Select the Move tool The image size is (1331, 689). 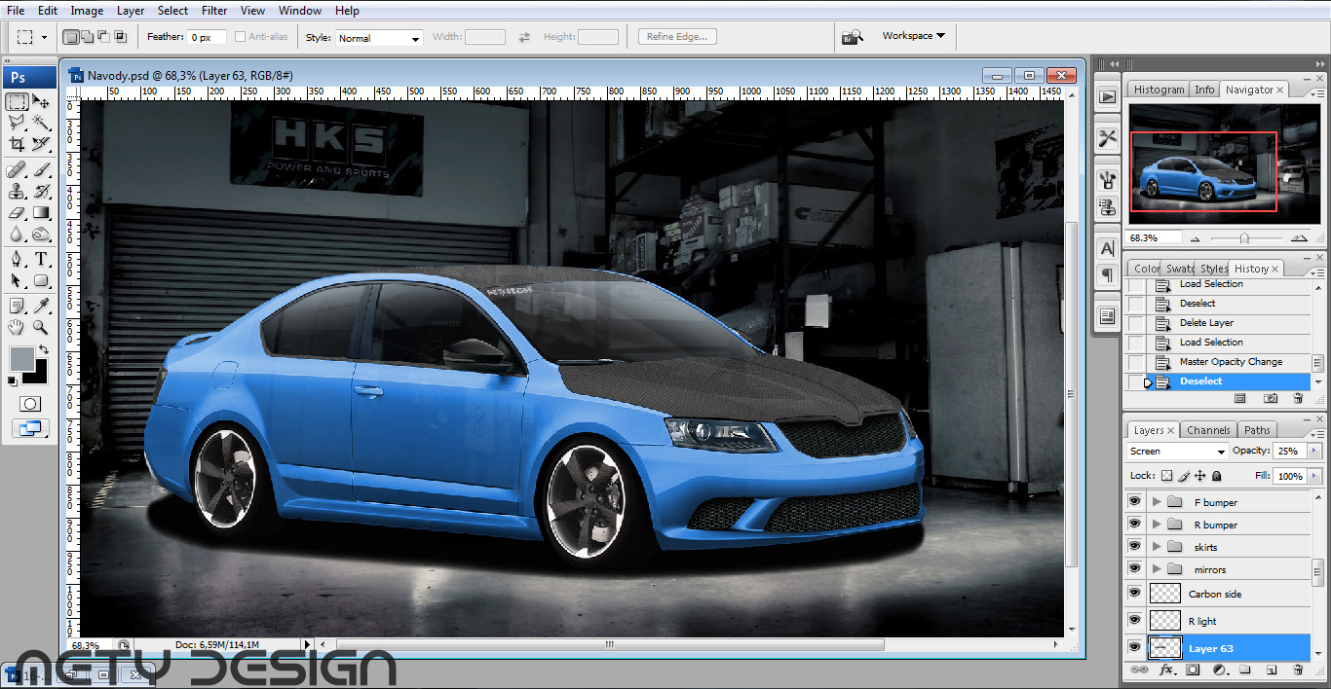(41, 101)
